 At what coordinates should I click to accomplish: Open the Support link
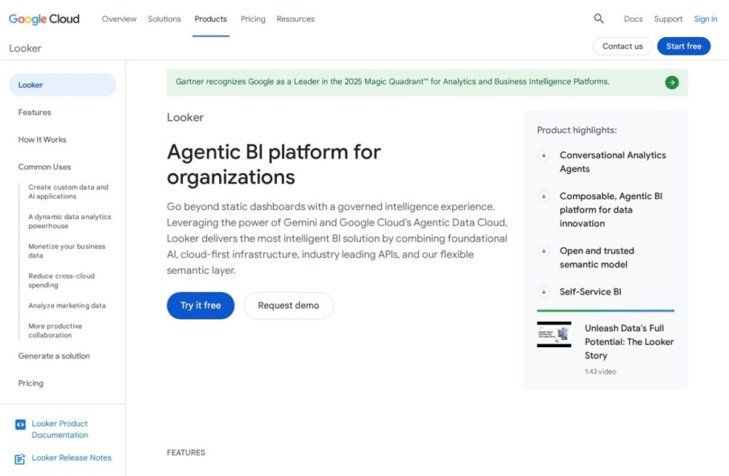click(668, 19)
